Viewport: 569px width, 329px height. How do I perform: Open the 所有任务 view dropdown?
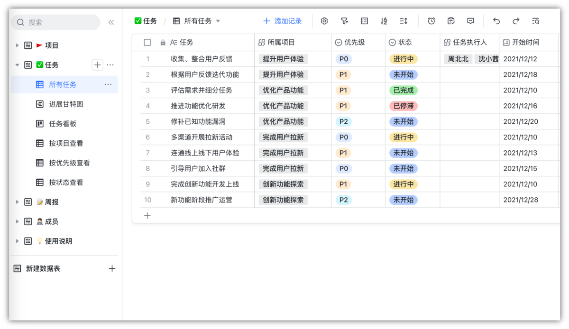point(218,21)
